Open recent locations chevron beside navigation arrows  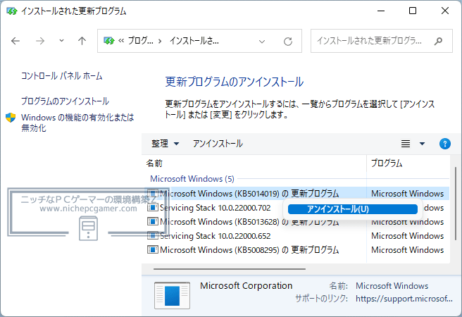pyautogui.click(x=61, y=41)
